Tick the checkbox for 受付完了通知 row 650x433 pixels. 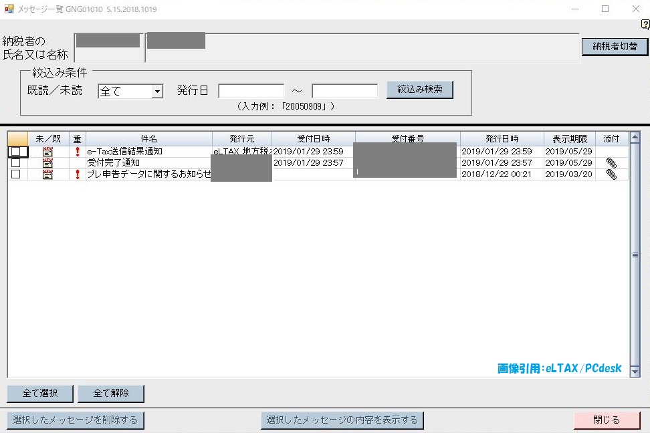(x=16, y=163)
